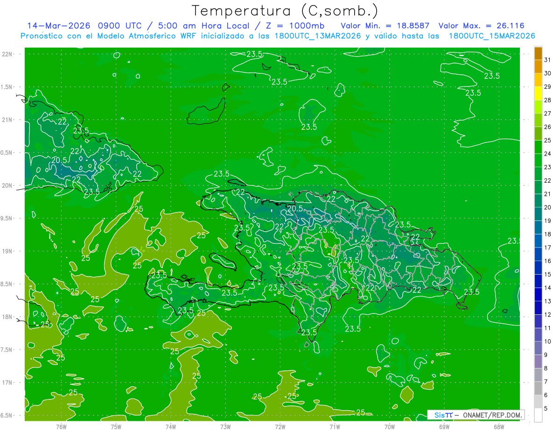Click the '71W' longitude axis label
Screen dimensions: 560x433
point(335,427)
